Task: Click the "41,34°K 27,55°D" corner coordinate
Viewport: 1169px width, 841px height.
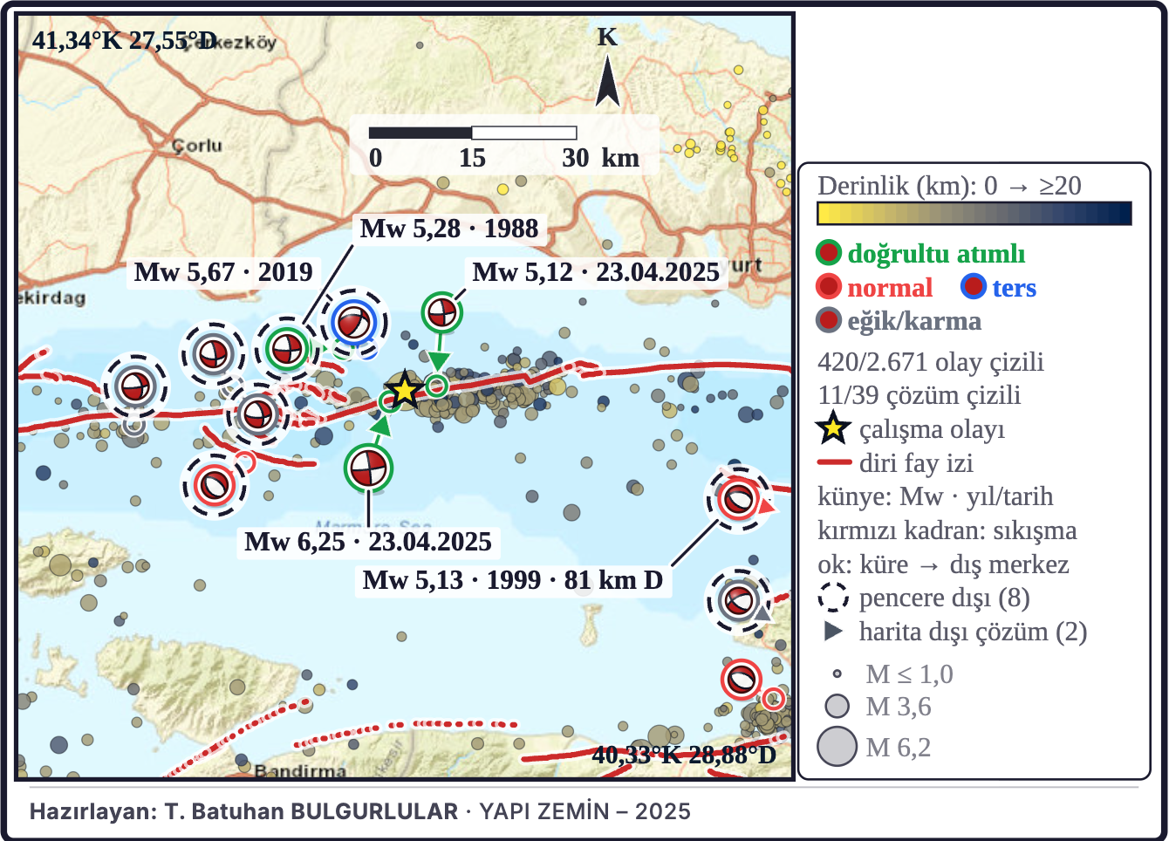Action: (x=125, y=40)
